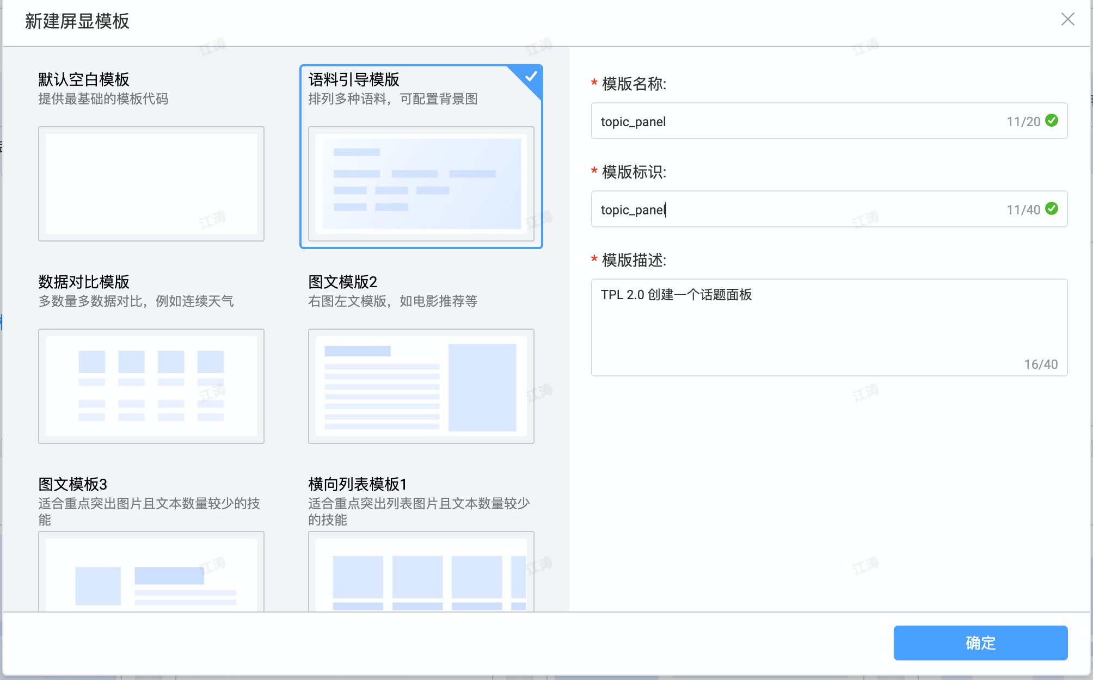Click the 图文模板3 title label
Viewport: 1093px width, 680px height.
coord(72,484)
